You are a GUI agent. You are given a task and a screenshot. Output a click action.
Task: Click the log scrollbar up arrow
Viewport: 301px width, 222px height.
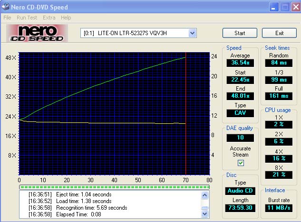[204, 194]
